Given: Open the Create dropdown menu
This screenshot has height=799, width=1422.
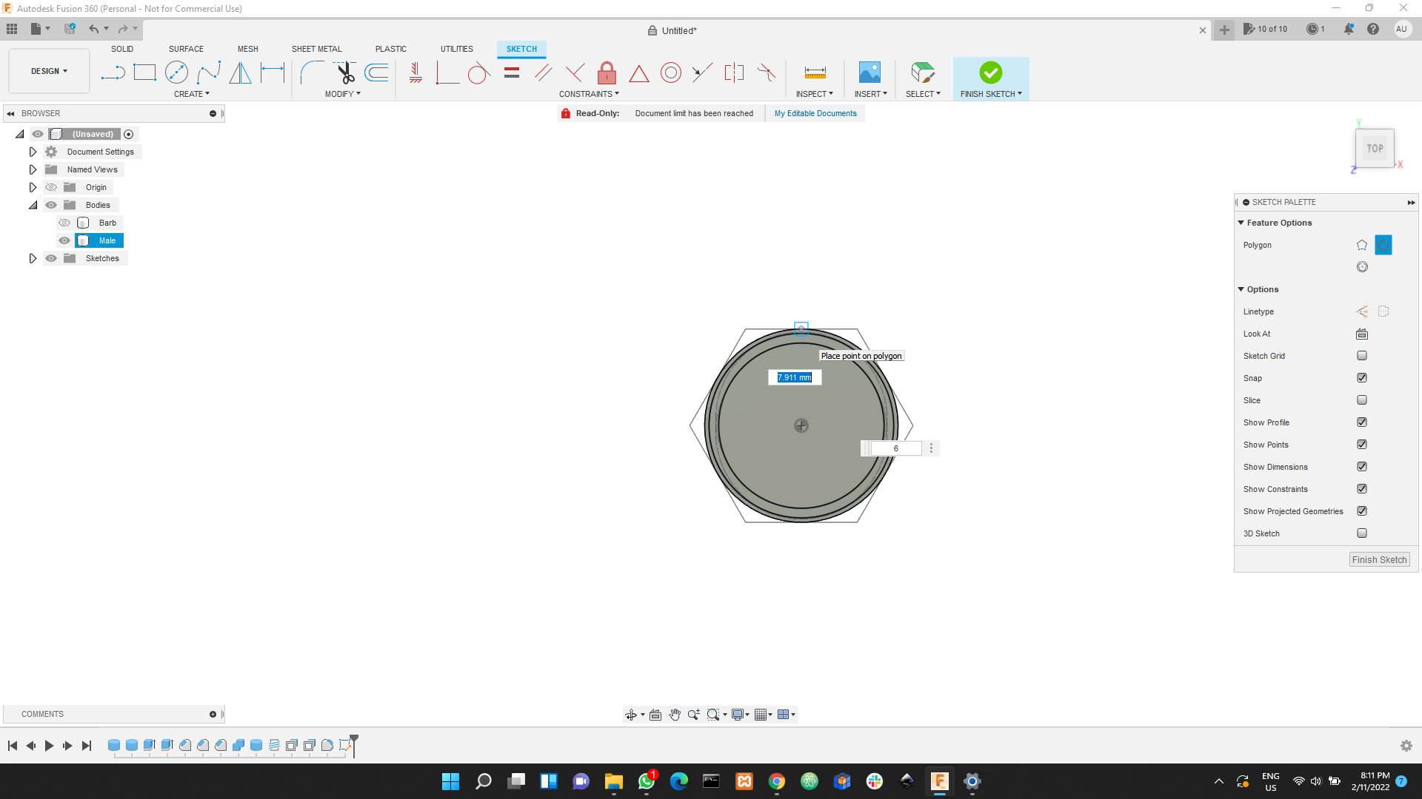Looking at the screenshot, I should (x=192, y=94).
